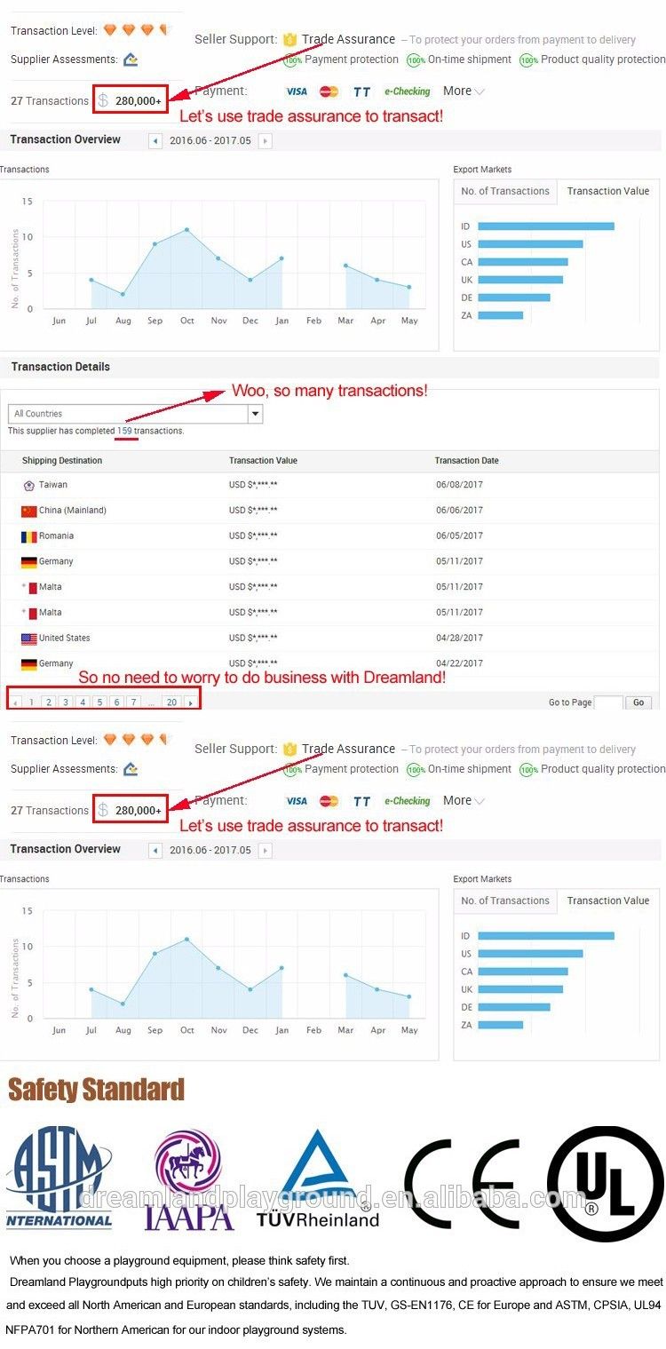
Task: Click Mastercard payment icon in top section
Action: [x=329, y=91]
